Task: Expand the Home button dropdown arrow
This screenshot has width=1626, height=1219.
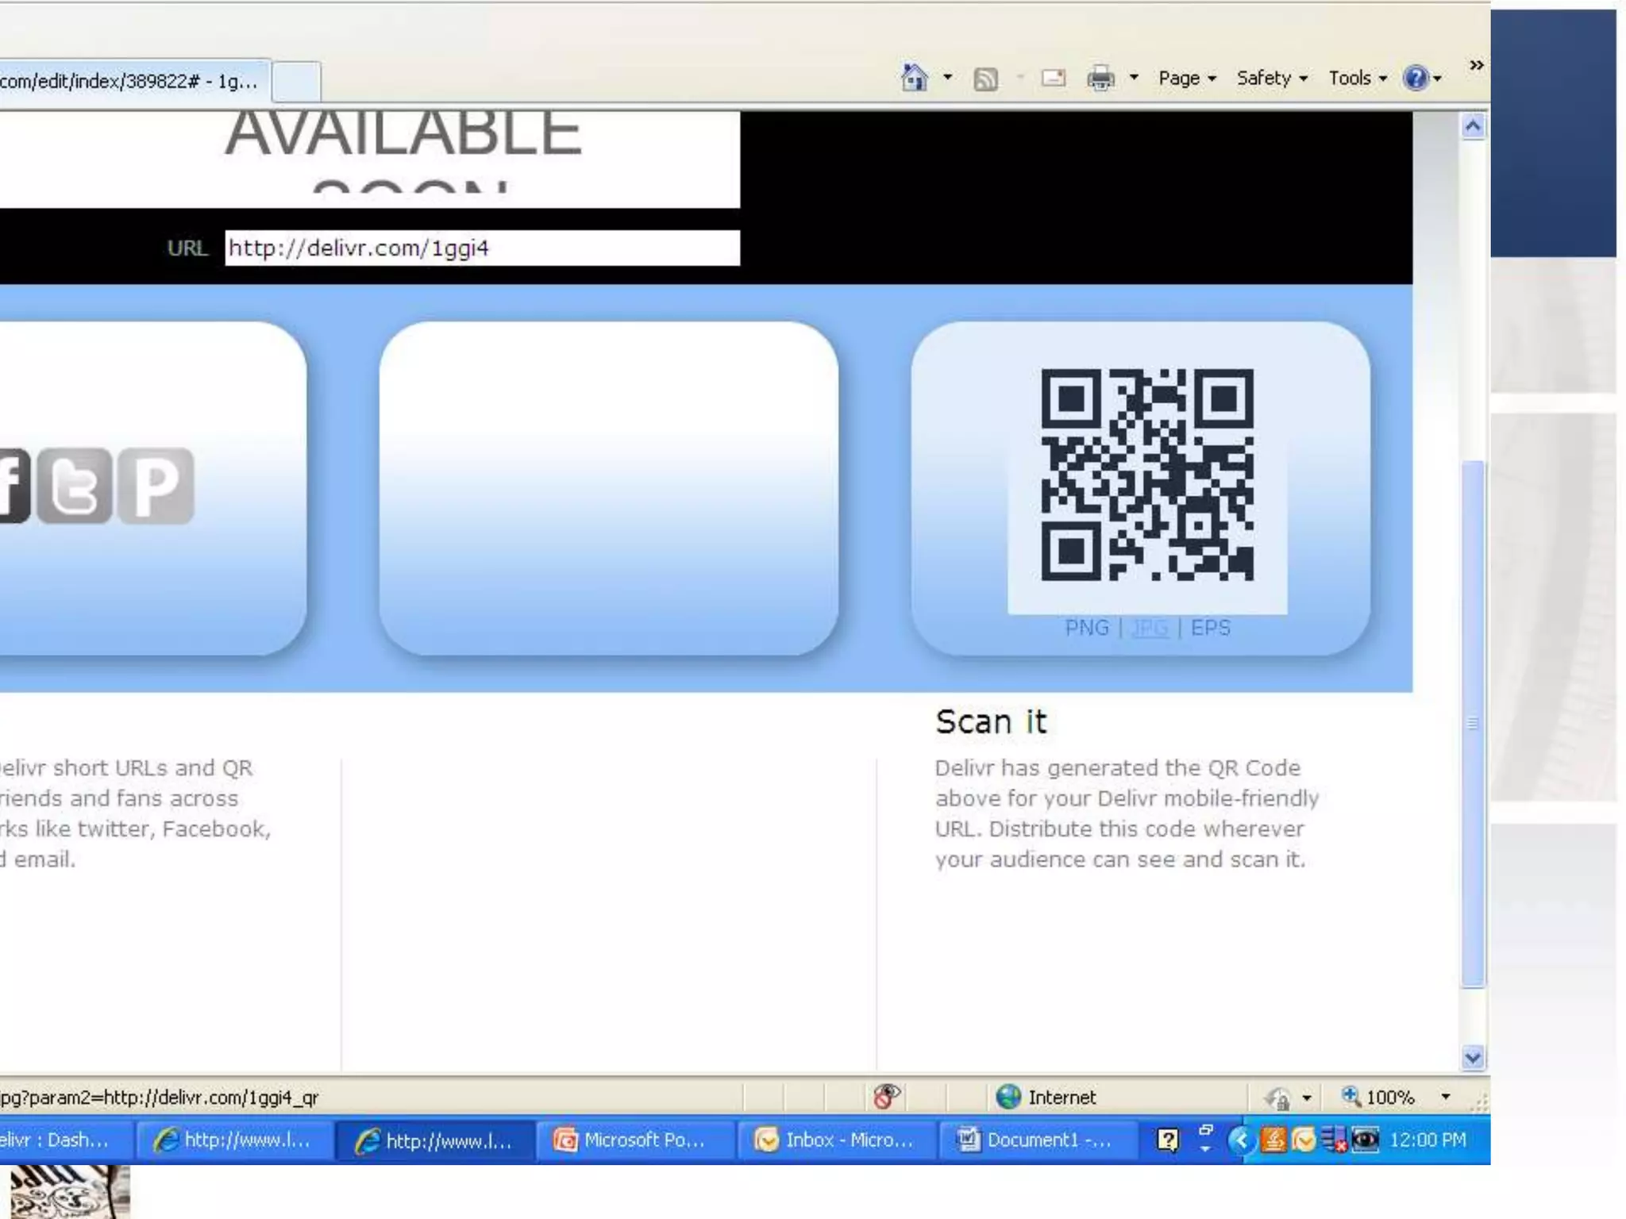Action: 947,78
